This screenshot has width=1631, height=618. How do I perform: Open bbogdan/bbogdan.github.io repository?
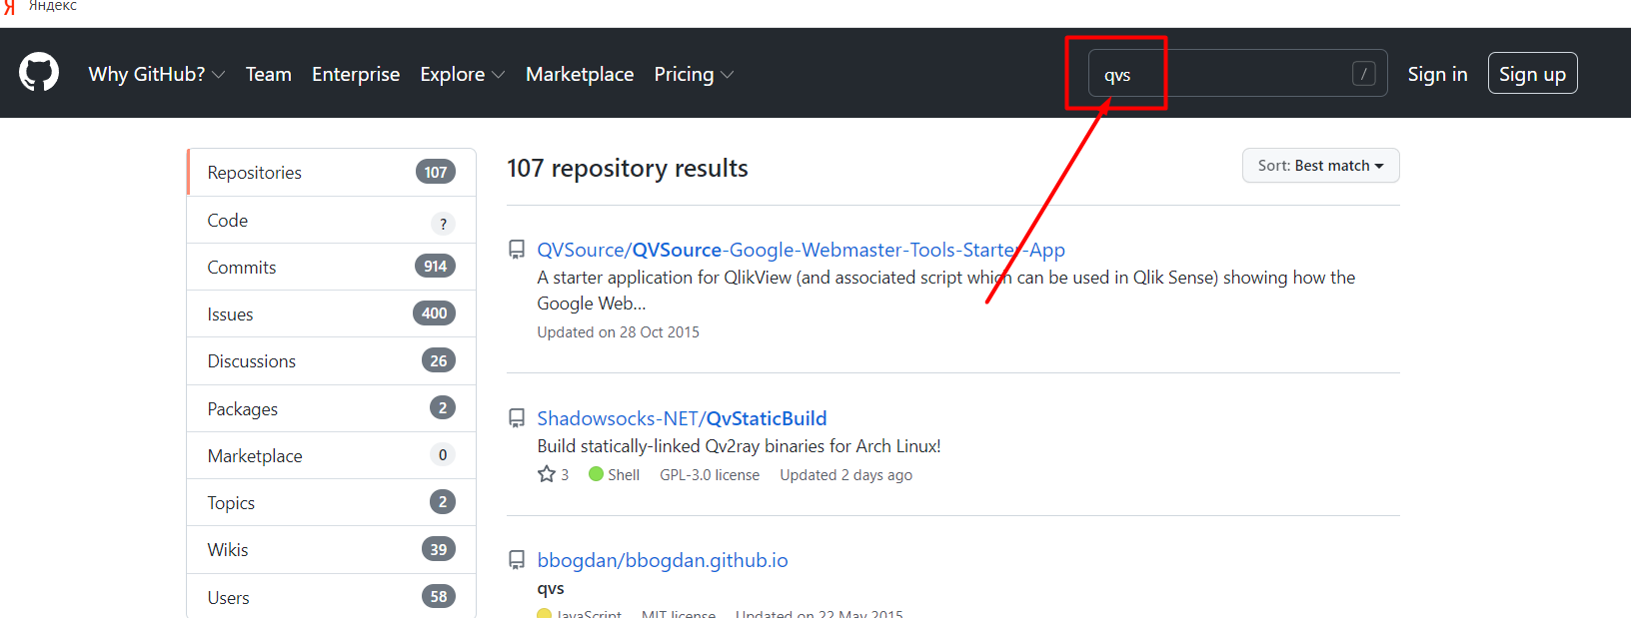663,560
